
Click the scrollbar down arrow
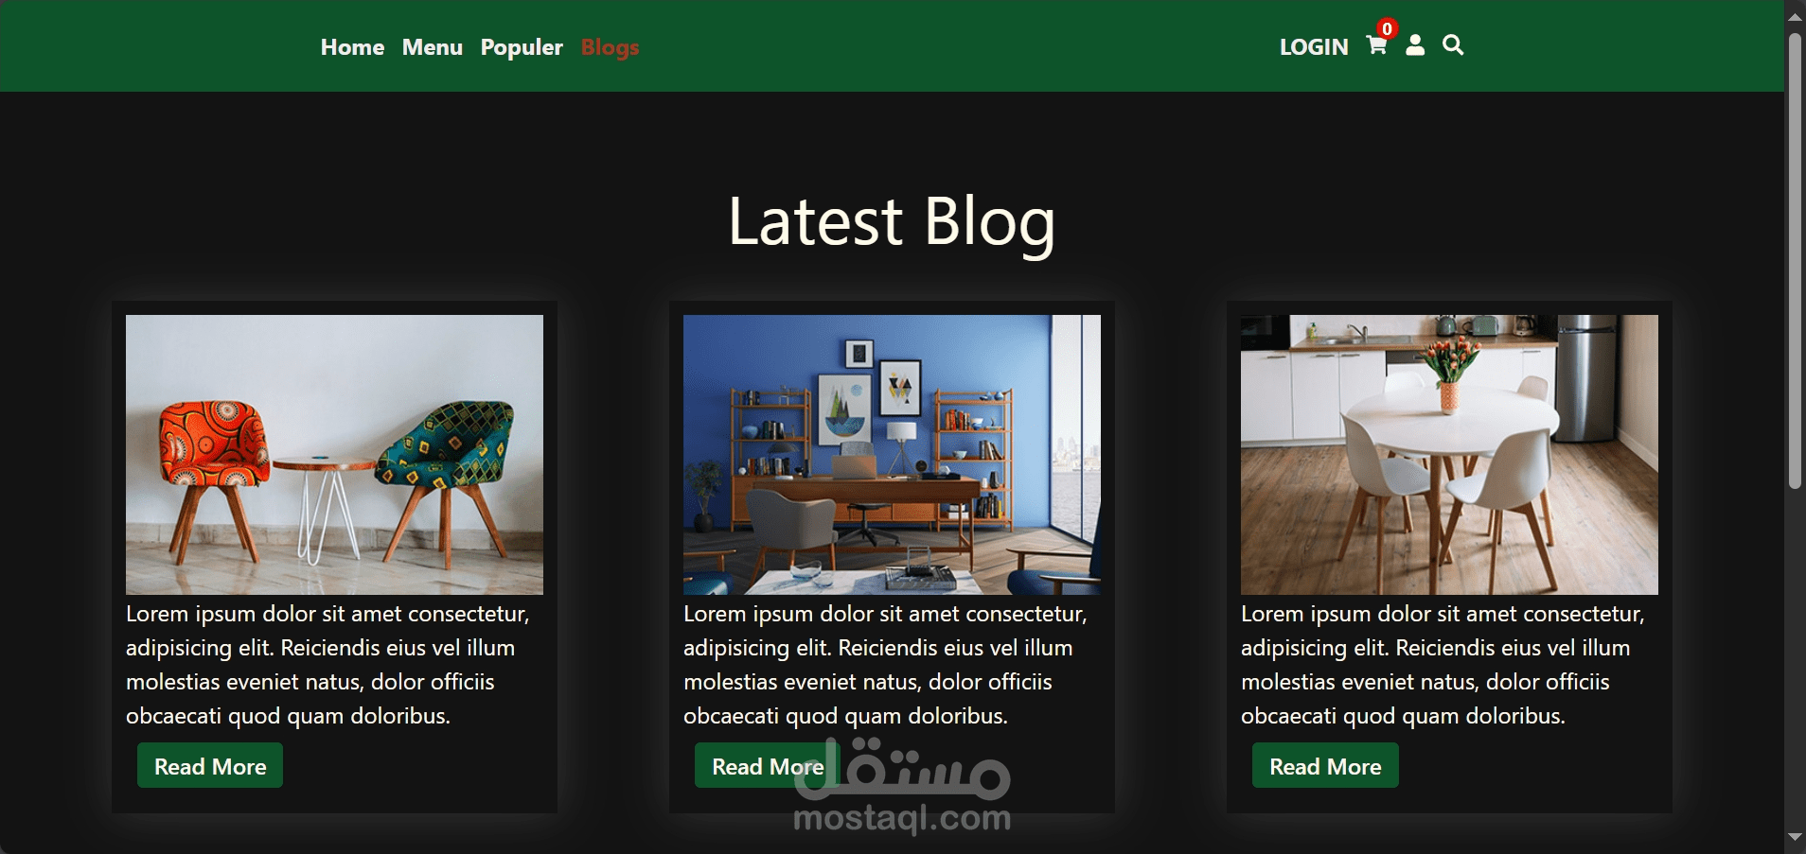1795,837
